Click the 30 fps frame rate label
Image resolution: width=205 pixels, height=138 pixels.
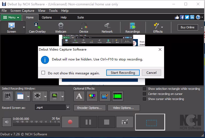(56, 118)
